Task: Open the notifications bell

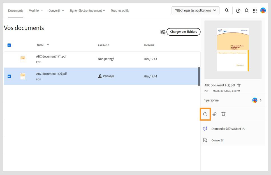Action: coord(247,11)
